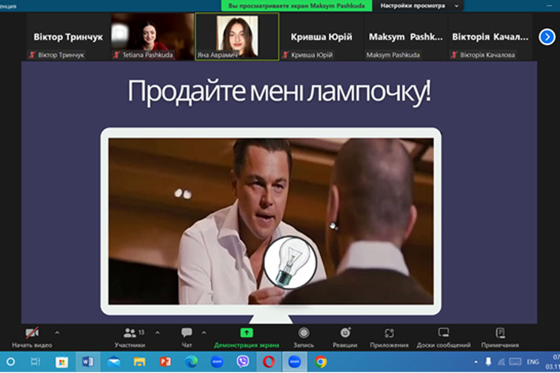Show next participants with the blue arrow
The height and width of the screenshot is (373, 560).
(x=547, y=37)
